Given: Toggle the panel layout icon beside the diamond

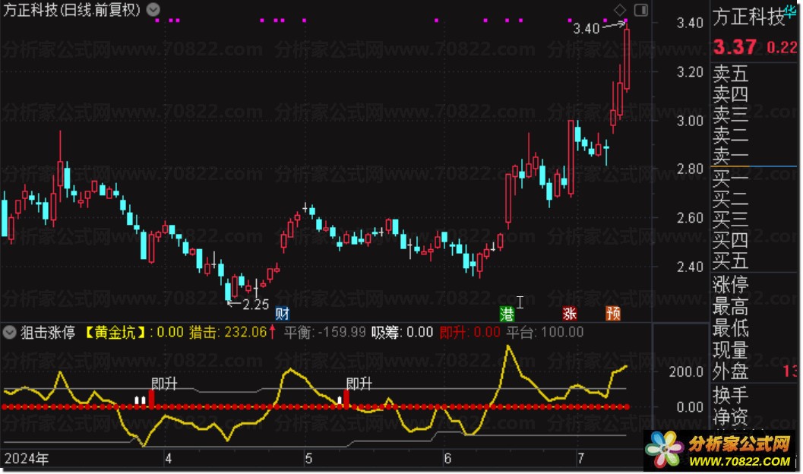Looking at the screenshot, I should (640, 10).
